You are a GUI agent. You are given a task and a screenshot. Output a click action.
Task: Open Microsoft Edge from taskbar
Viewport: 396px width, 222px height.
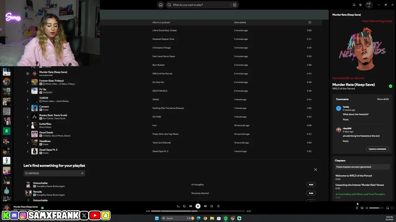click(198, 218)
